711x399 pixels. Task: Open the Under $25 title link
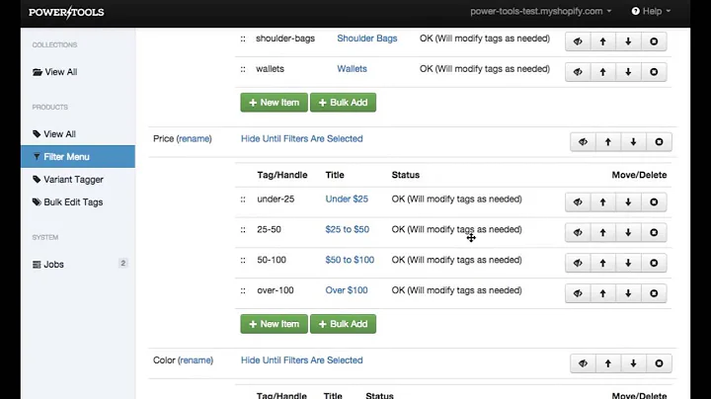347,199
